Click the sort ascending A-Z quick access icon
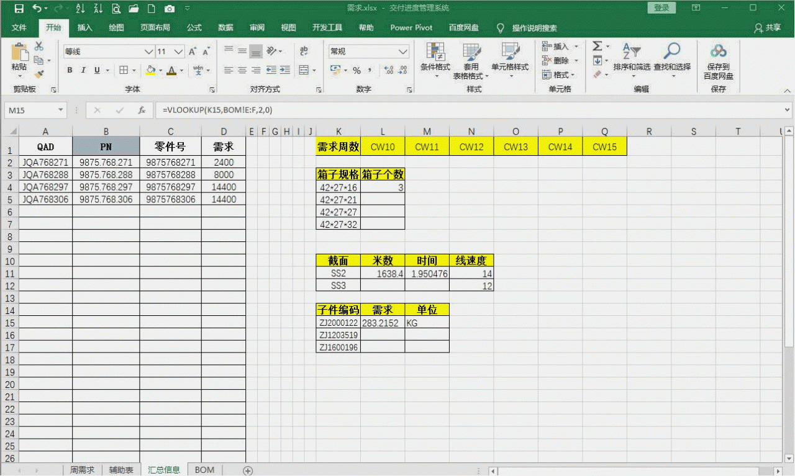Image resolution: width=795 pixels, height=476 pixels. 80,9
